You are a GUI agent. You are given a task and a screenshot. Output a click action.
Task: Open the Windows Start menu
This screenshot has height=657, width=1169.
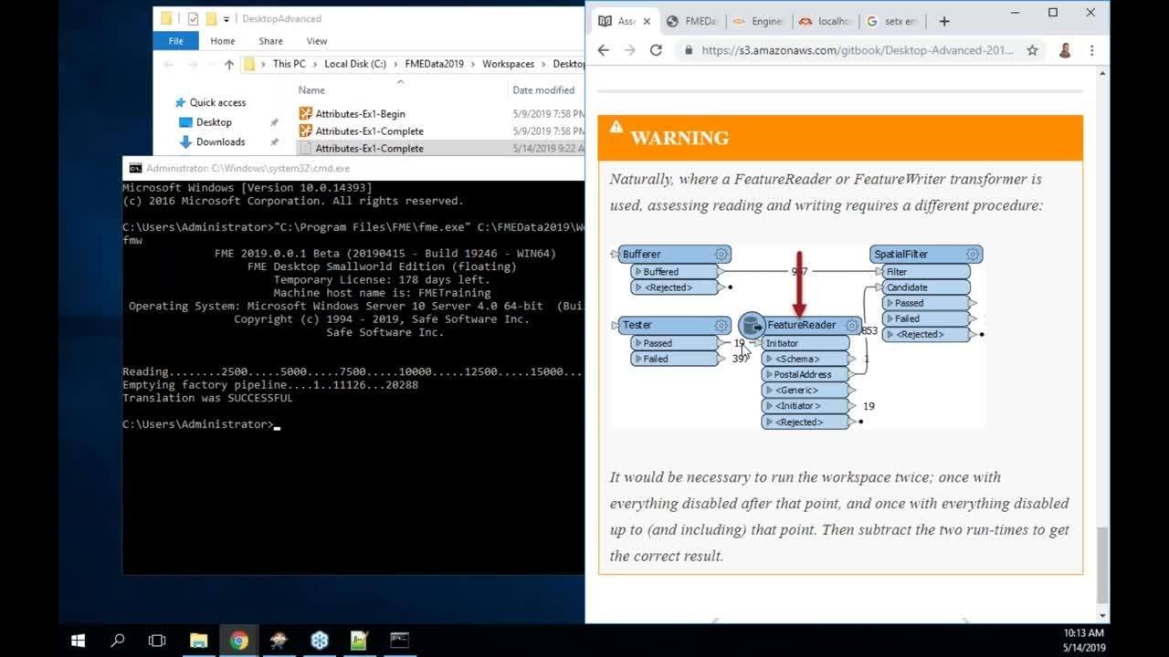78,641
